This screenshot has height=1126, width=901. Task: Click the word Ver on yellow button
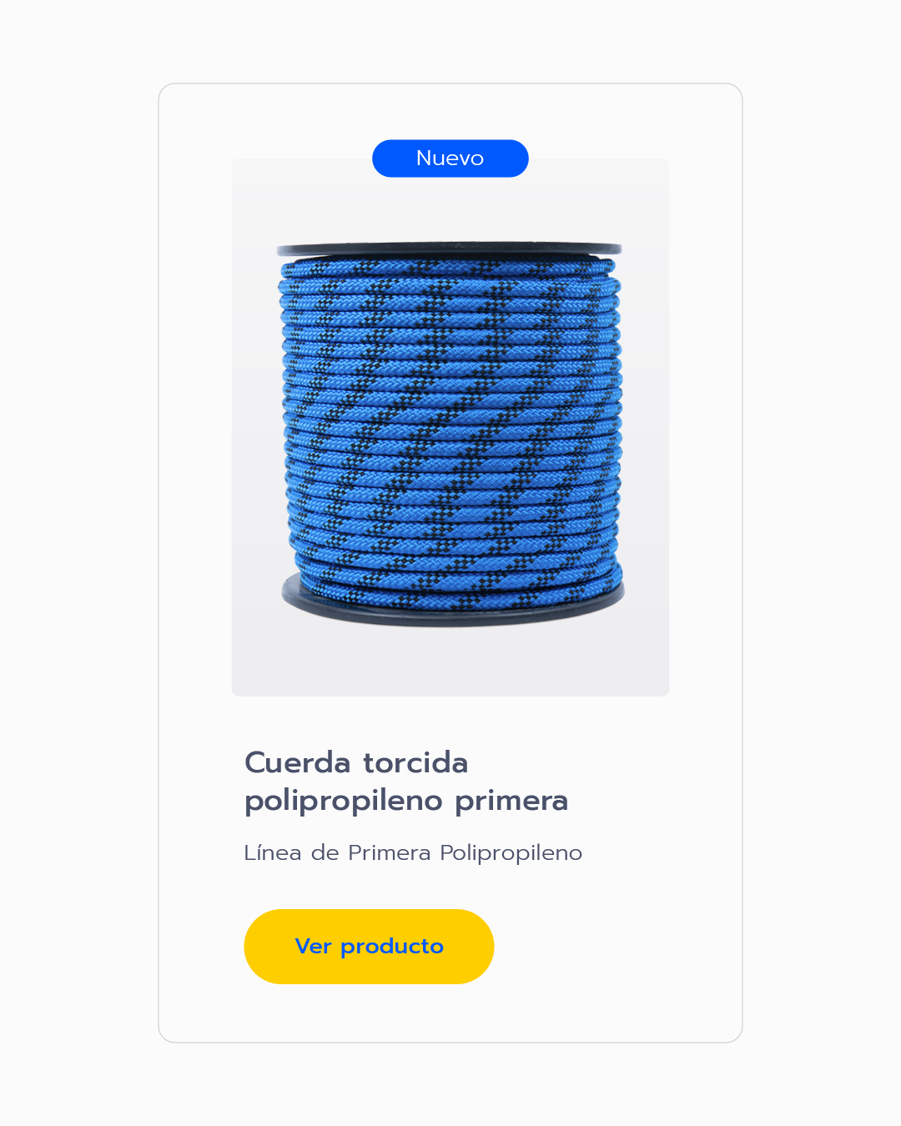point(314,946)
